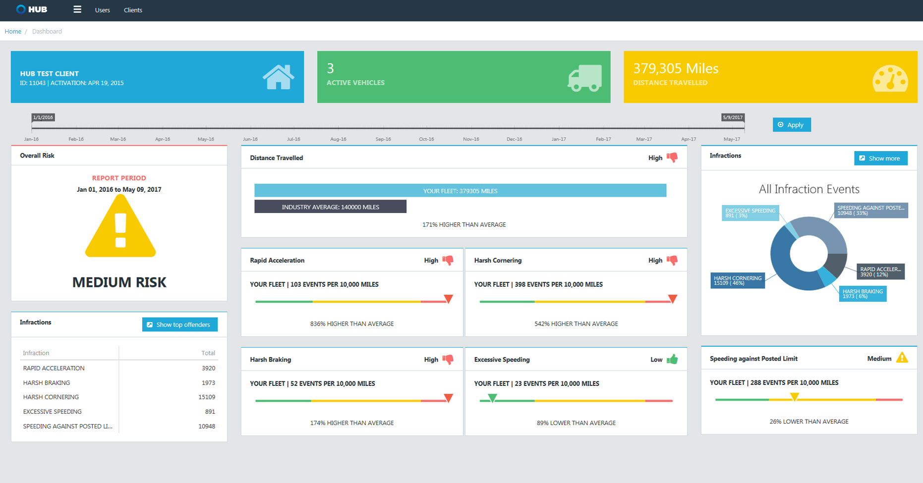Click 171% HIGHER THAN AVERAGE text
923x483 pixels.
coord(464,224)
